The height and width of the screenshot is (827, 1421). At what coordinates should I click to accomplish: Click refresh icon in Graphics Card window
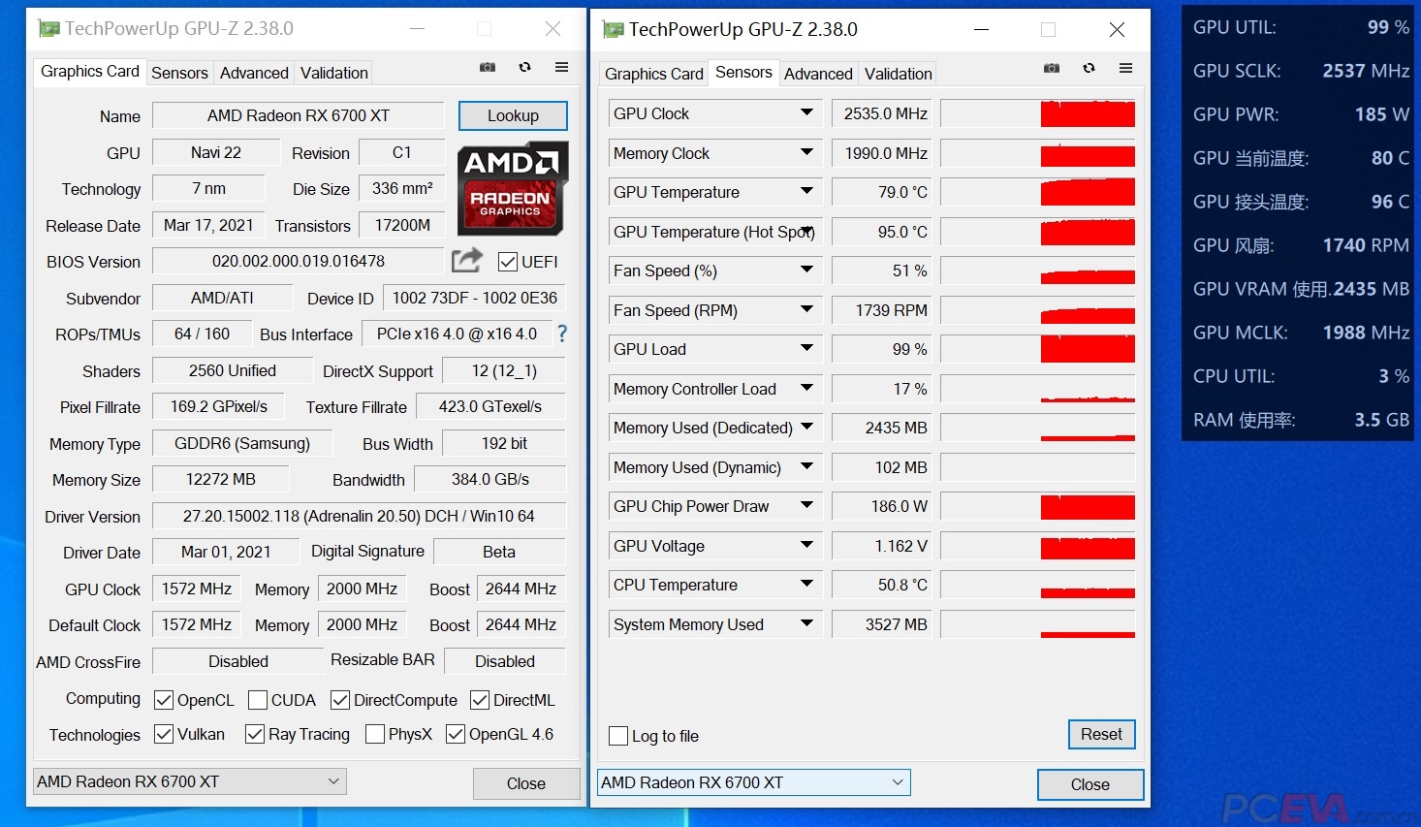click(x=524, y=67)
